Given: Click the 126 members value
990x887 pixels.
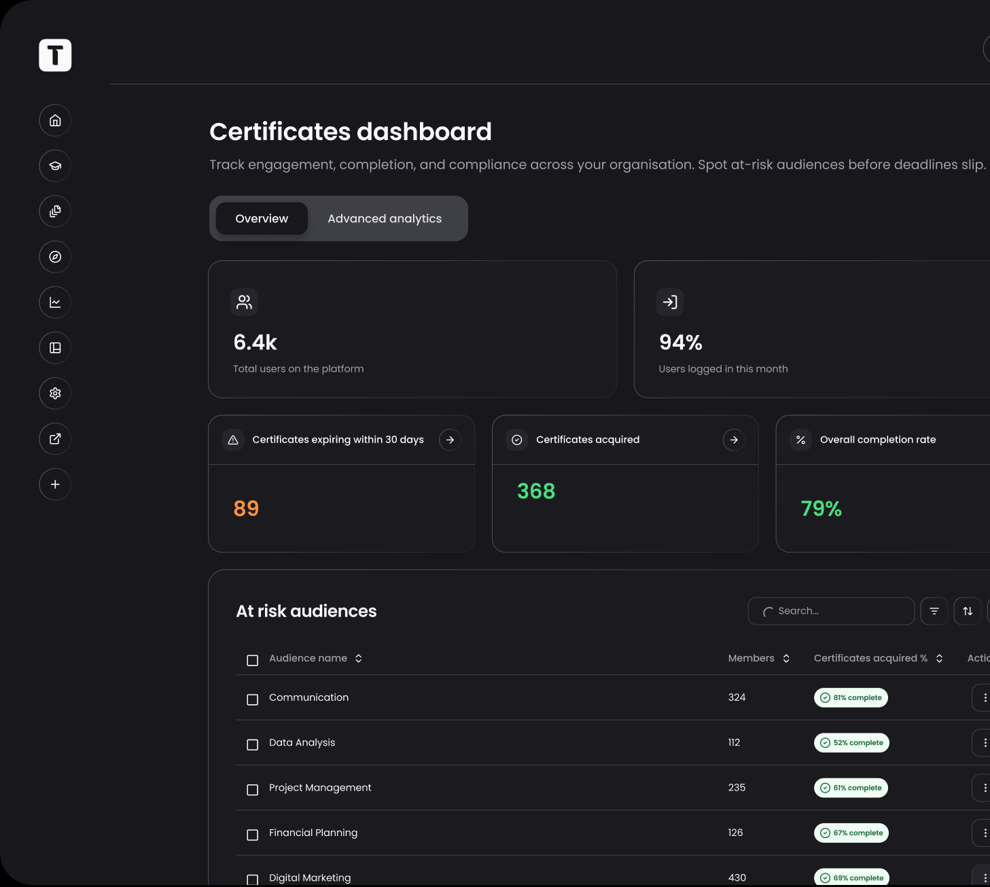Looking at the screenshot, I should point(735,833).
